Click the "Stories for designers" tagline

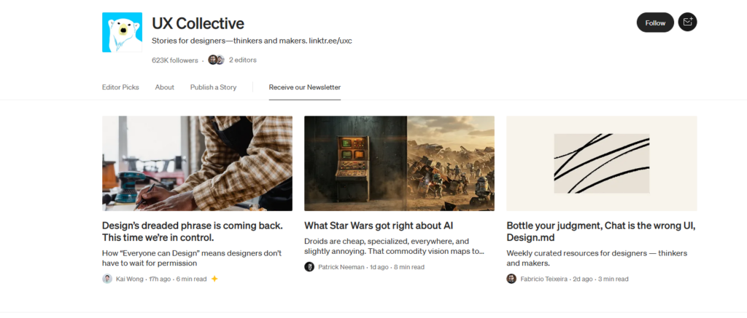pos(252,41)
